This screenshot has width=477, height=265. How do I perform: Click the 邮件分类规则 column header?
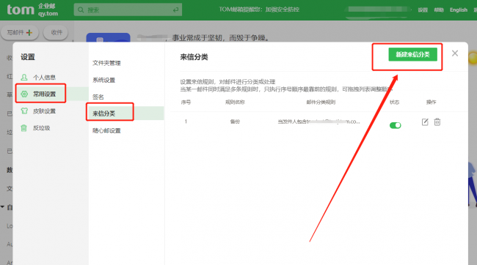click(x=321, y=102)
